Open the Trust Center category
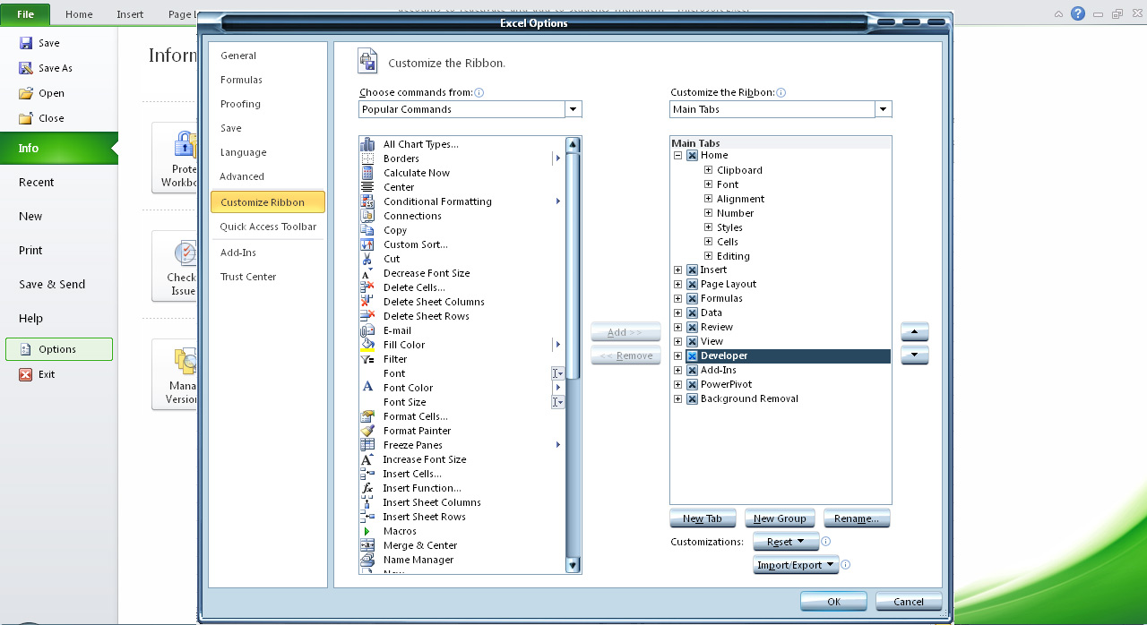The width and height of the screenshot is (1147, 625). pos(268,277)
